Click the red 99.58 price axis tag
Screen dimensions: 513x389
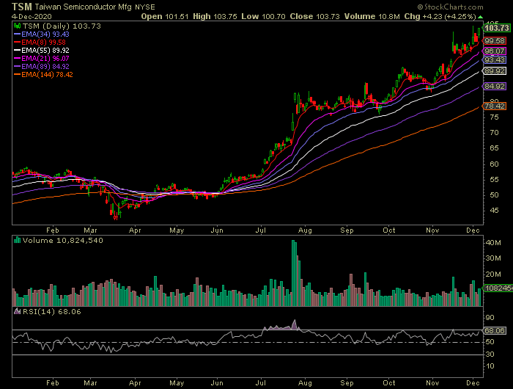click(495, 41)
